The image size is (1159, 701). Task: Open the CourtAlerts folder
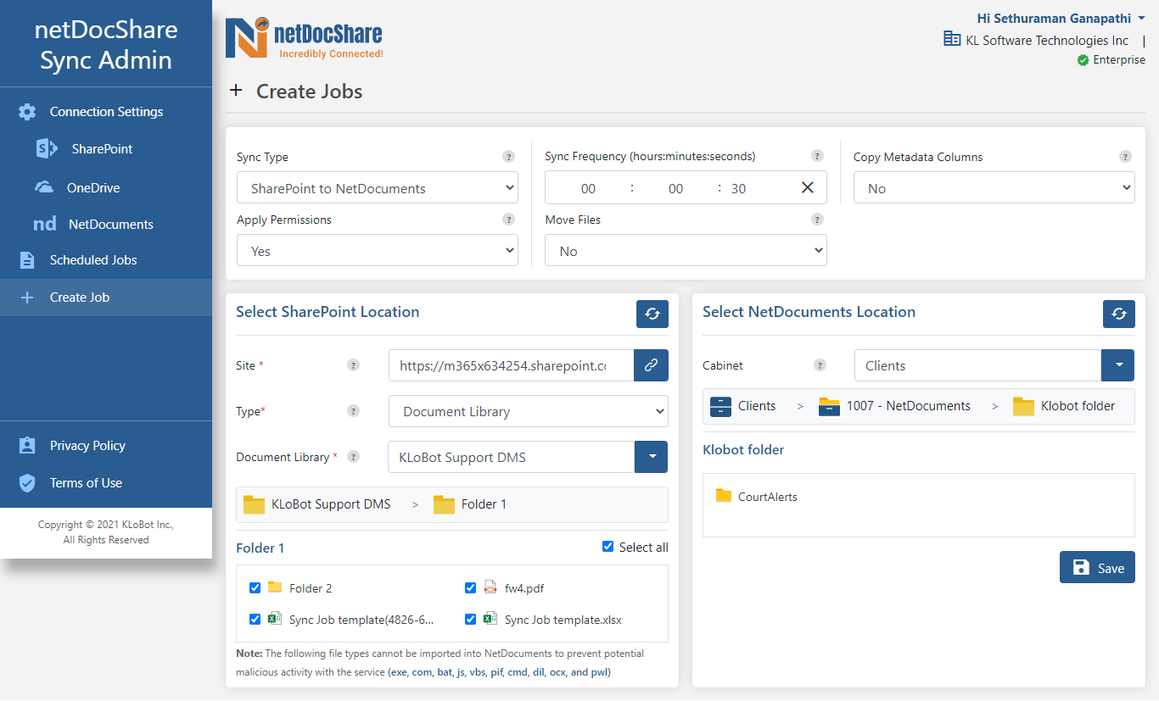[757, 497]
